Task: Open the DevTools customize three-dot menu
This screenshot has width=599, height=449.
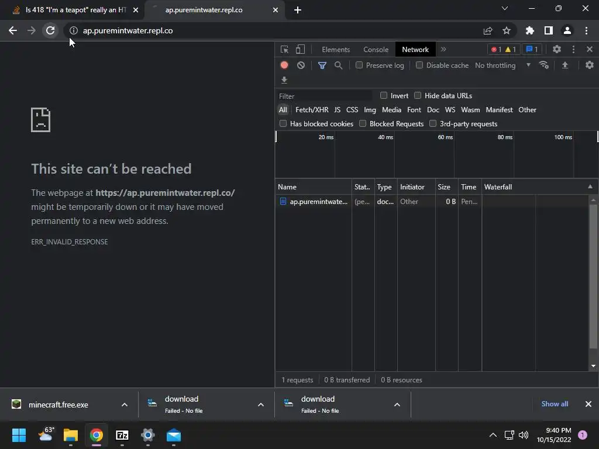Action: [573, 49]
